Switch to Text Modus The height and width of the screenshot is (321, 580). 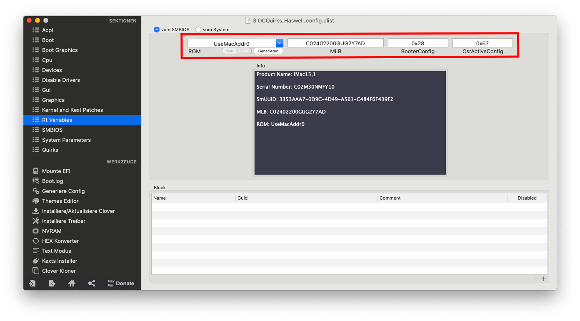pyautogui.click(x=52, y=251)
